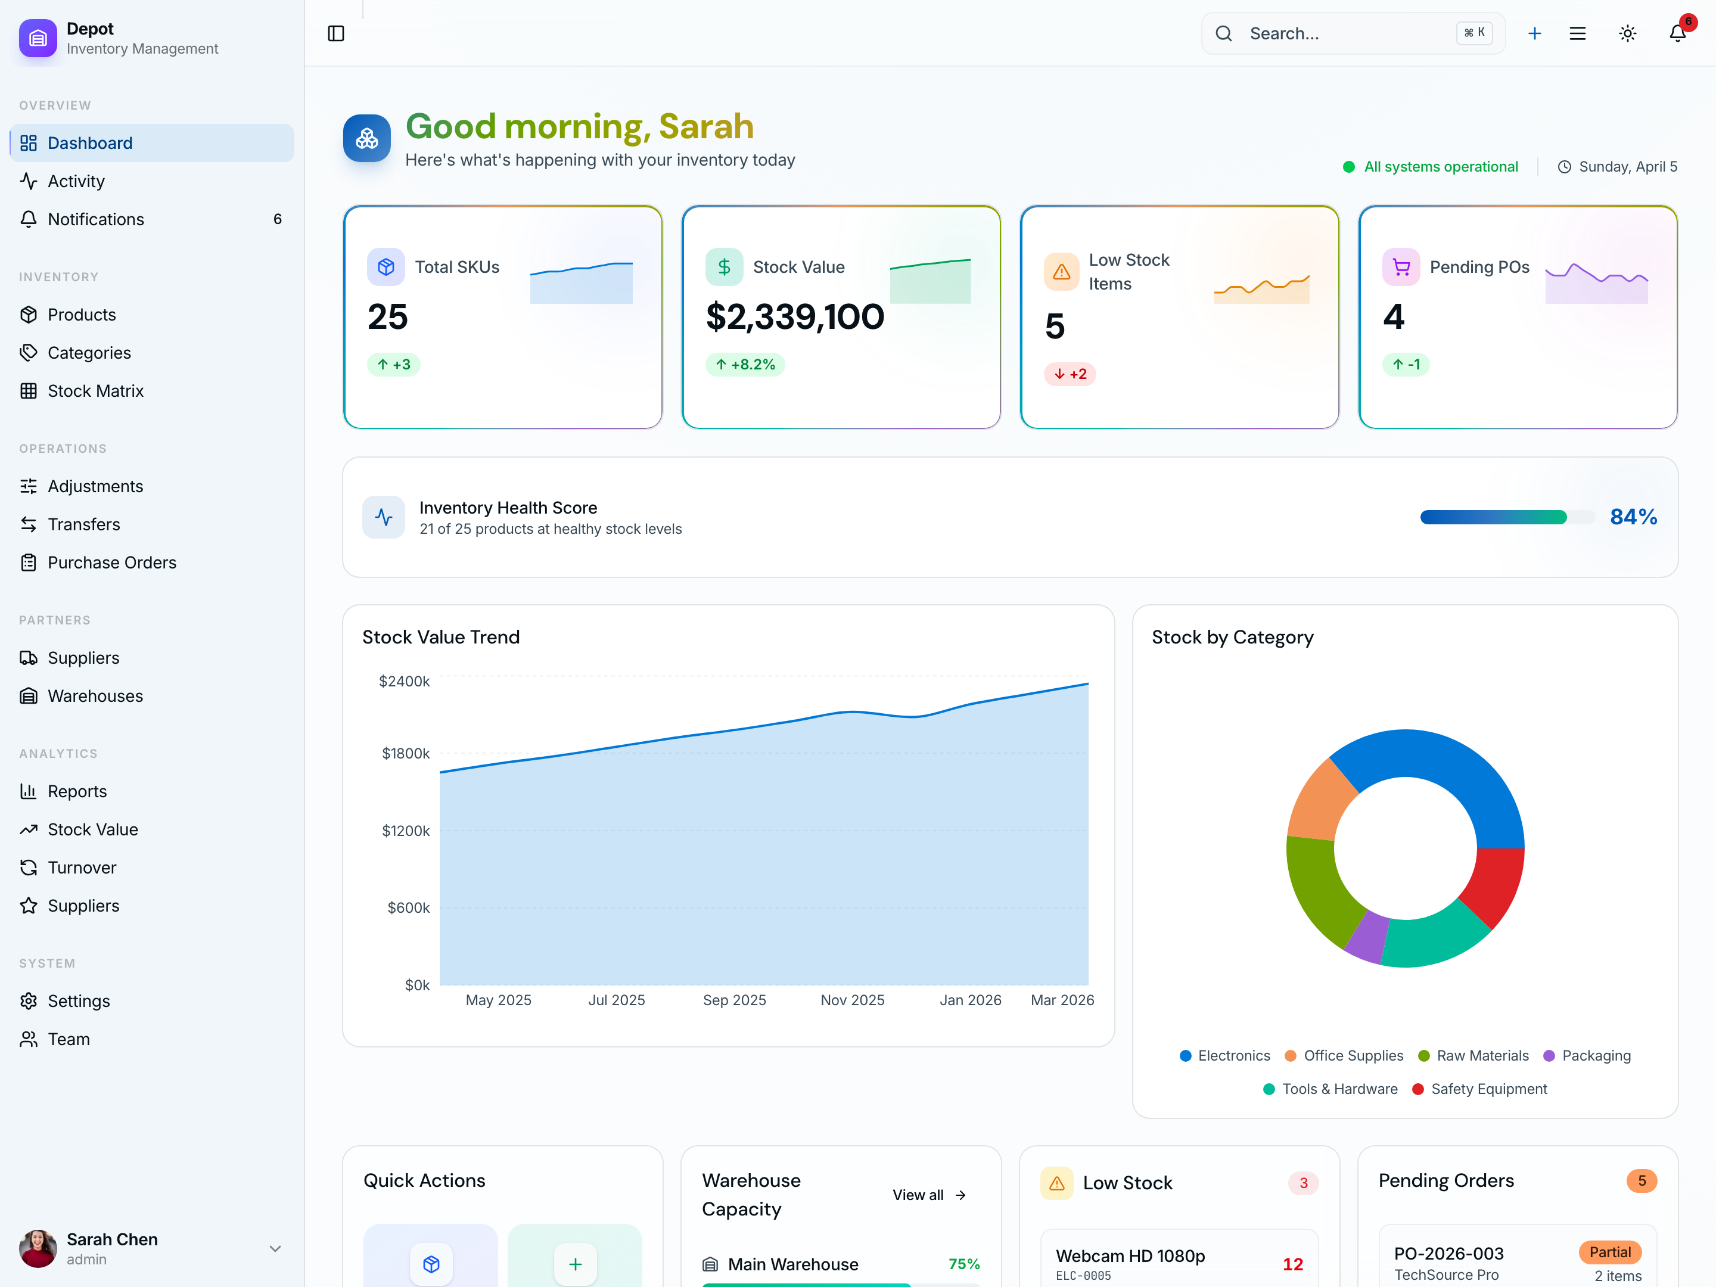The image size is (1716, 1287).
Task: Select the package icon under Quick Actions
Action: pyautogui.click(x=431, y=1263)
